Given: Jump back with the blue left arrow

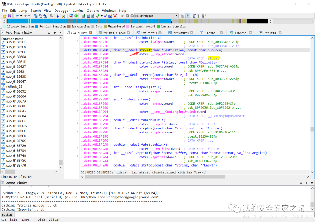Looking at the screenshot, I should 17,16.
